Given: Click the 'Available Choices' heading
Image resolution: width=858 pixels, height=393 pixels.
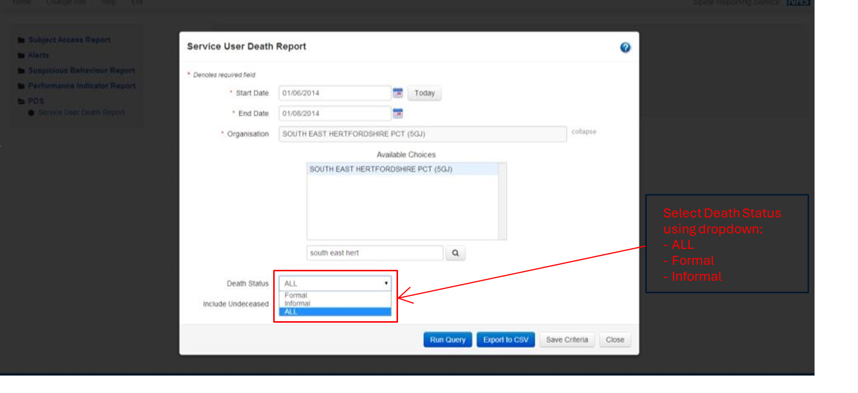Looking at the screenshot, I should coord(406,155).
